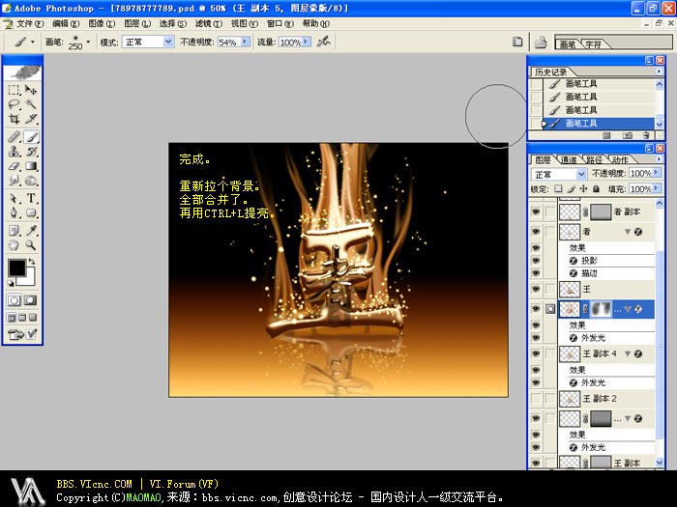Select the Move tool
Image resolution: width=677 pixels, height=507 pixels.
31,89
